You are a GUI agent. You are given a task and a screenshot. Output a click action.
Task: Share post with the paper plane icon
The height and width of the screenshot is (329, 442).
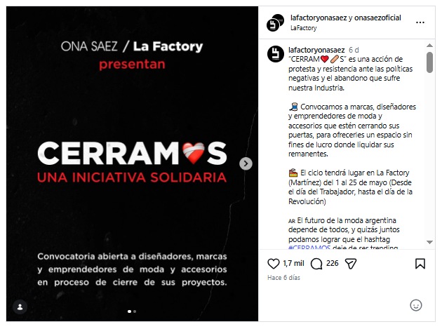coord(351,264)
